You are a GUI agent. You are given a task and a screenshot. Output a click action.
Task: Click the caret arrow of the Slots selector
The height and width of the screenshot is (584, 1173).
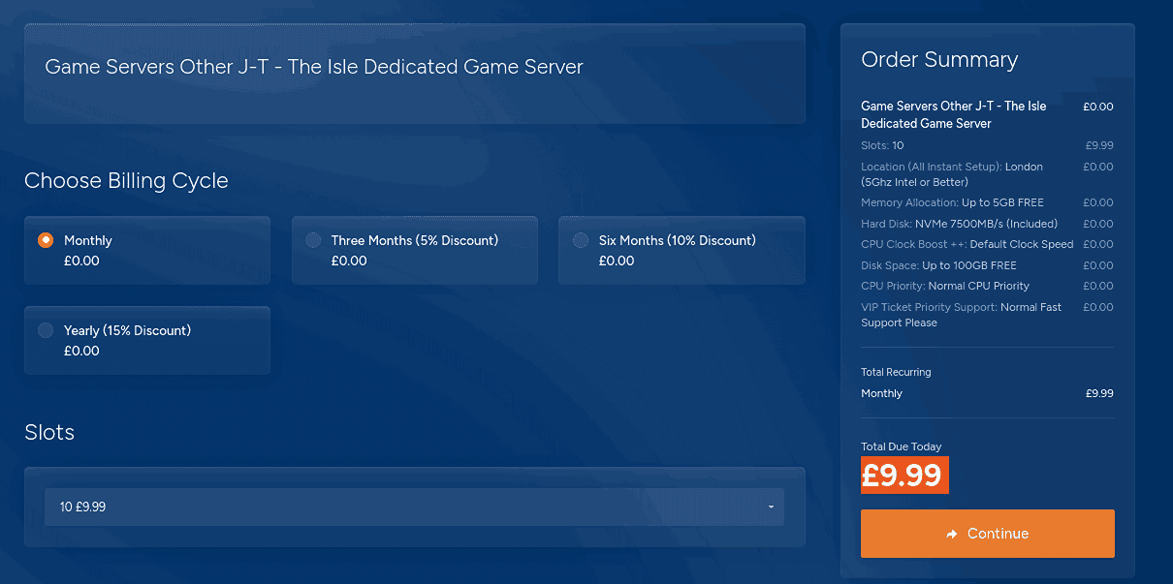pyautogui.click(x=771, y=507)
